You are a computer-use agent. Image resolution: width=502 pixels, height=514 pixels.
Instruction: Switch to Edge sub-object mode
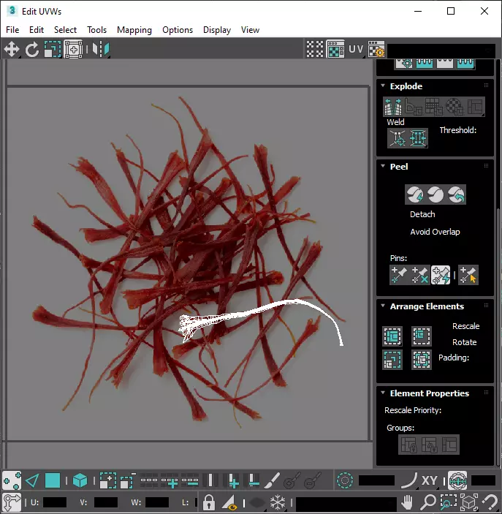pos(32,481)
